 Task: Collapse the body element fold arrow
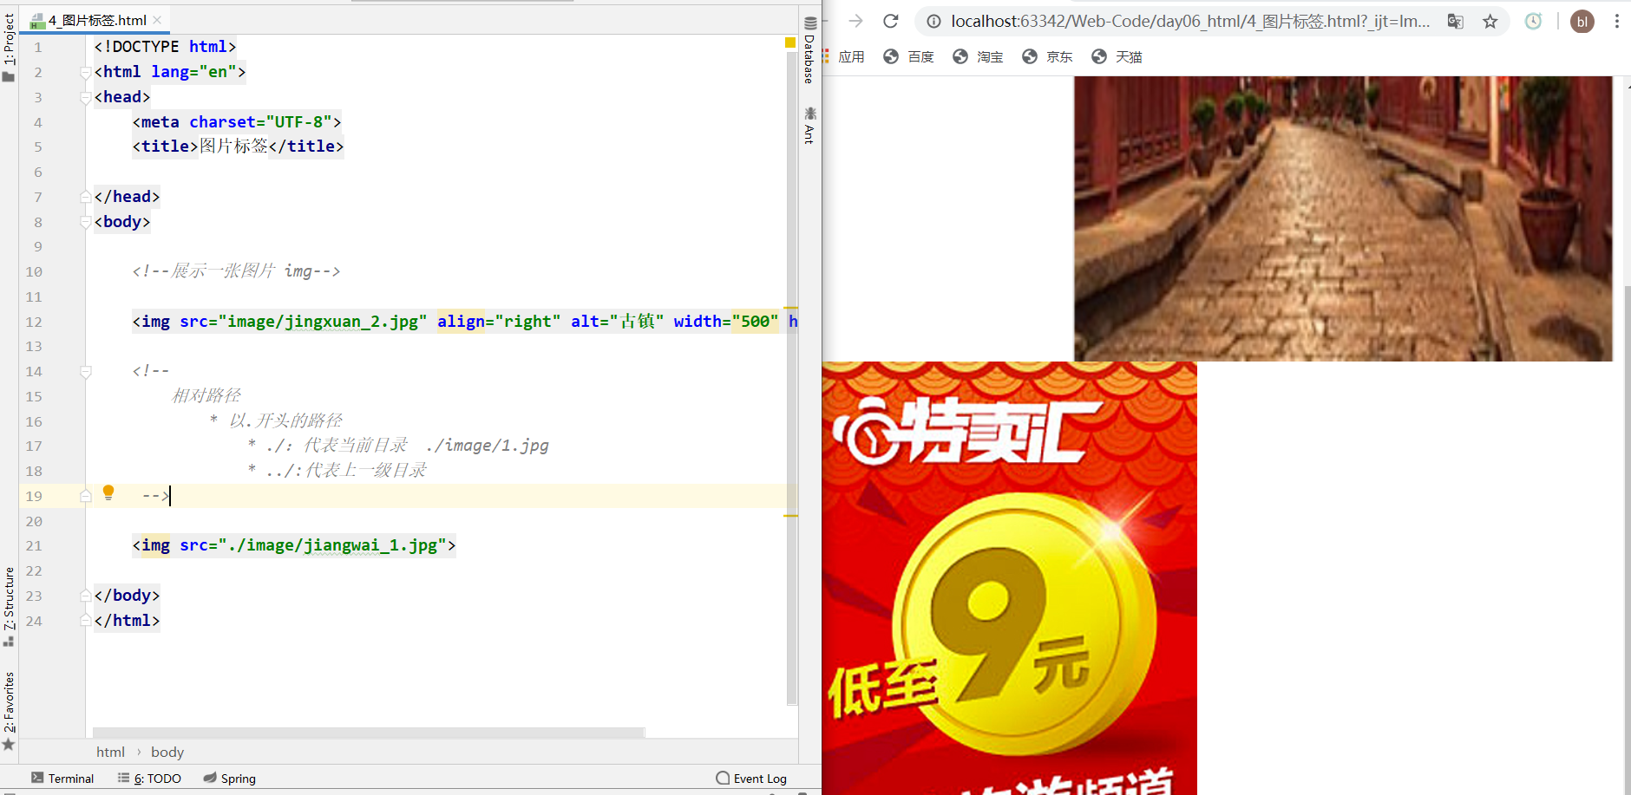[85, 222]
